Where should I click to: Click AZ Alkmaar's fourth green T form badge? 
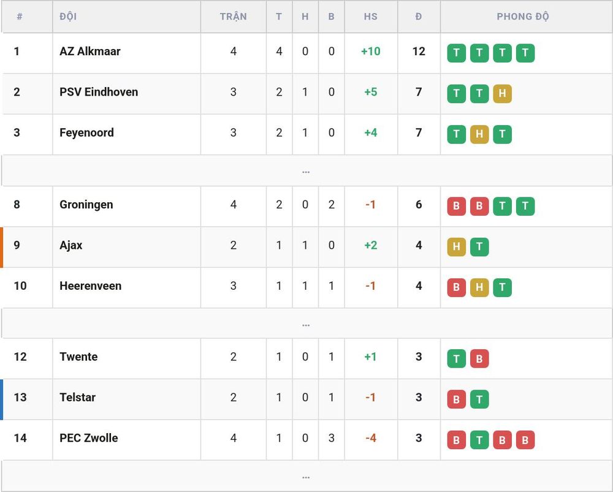click(x=525, y=53)
